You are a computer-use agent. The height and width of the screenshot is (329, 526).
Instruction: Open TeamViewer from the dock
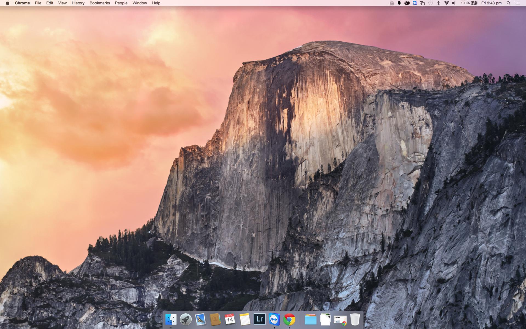274,319
